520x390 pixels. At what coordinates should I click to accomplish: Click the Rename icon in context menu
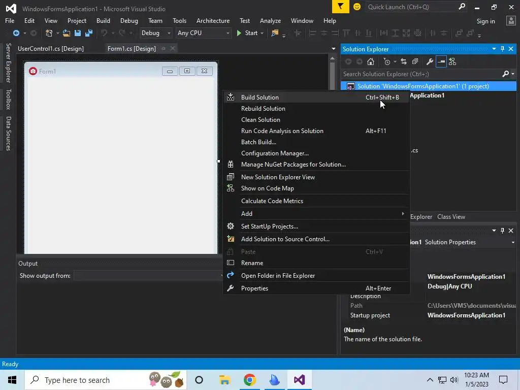coord(231,263)
